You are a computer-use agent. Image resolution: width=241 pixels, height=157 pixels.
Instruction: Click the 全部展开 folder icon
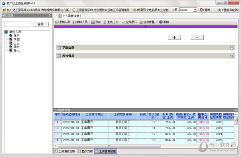coord(123,22)
